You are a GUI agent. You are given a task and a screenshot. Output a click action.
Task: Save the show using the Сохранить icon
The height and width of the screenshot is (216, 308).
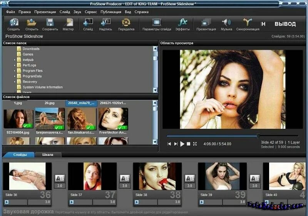click(x=50, y=22)
